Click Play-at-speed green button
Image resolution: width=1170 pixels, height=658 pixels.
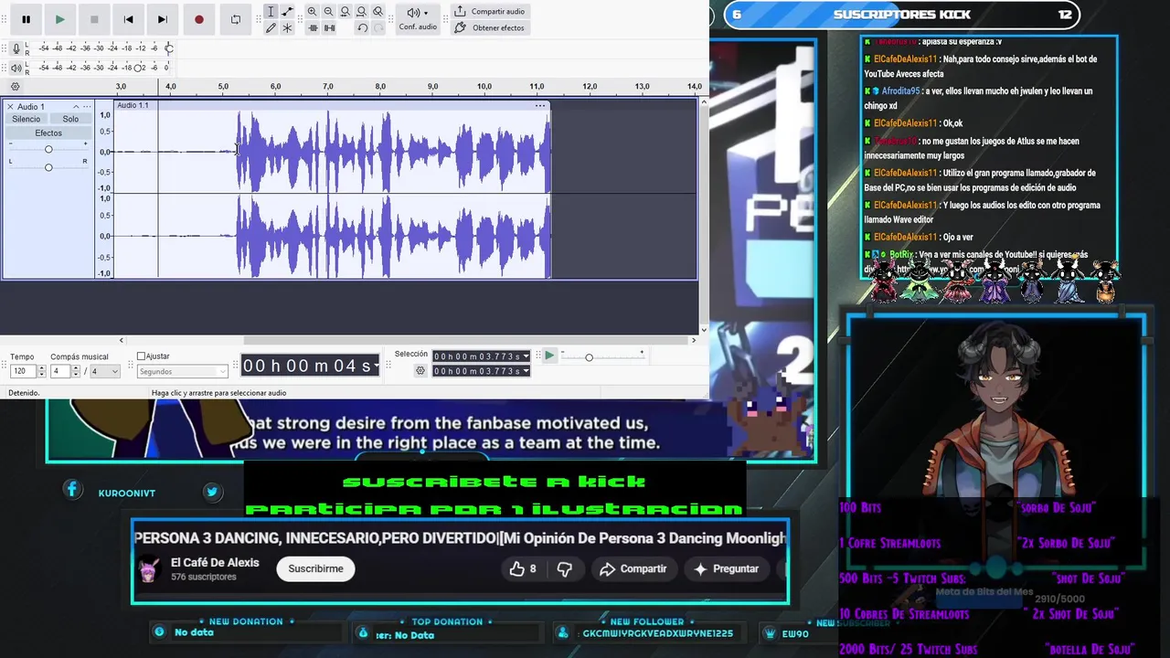coord(549,356)
